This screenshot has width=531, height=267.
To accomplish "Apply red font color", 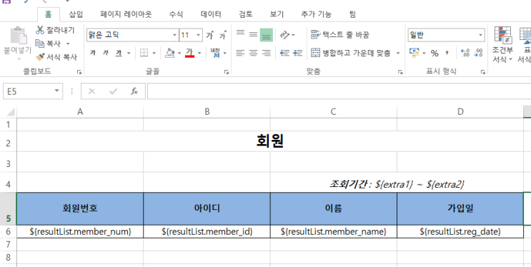I will (189, 53).
